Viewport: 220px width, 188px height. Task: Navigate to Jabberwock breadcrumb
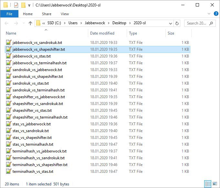point(95,23)
